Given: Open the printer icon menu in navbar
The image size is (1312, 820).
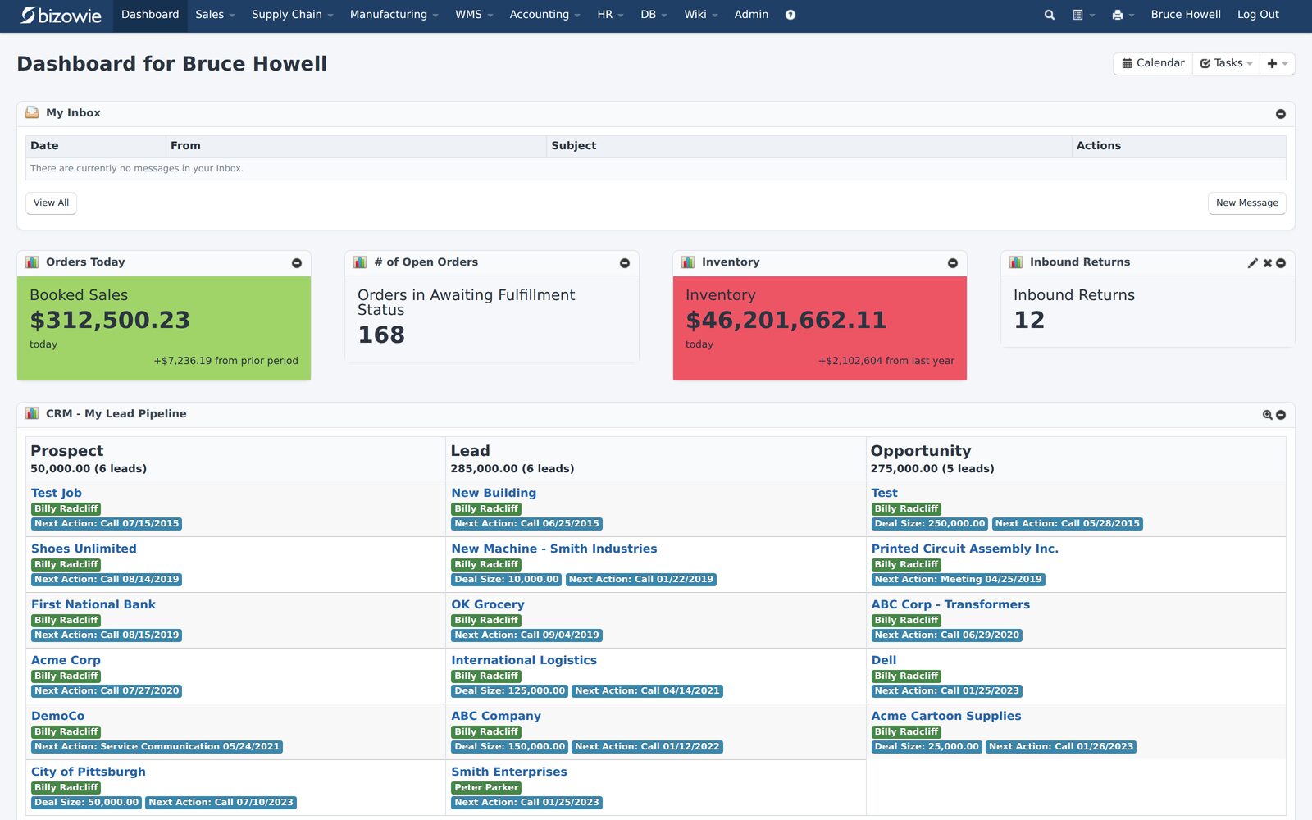Looking at the screenshot, I should pos(1123,15).
